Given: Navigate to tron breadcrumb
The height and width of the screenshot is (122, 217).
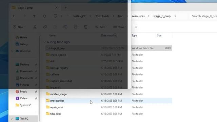Looking at the screenshot, I should click(121, 16).
